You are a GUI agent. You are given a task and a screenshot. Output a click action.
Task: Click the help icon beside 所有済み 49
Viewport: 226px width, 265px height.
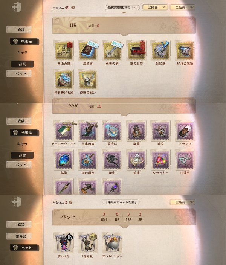click(x=73, y=8)
